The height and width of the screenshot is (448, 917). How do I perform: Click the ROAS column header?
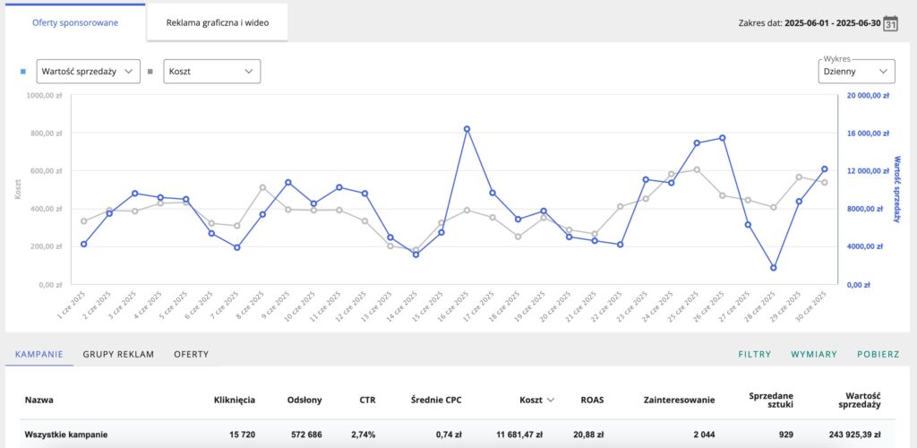tap(592, 400)
